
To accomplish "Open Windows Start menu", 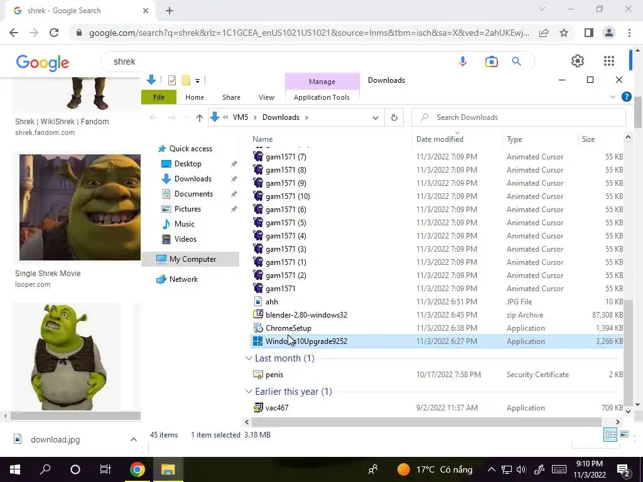I will [15, 469].
